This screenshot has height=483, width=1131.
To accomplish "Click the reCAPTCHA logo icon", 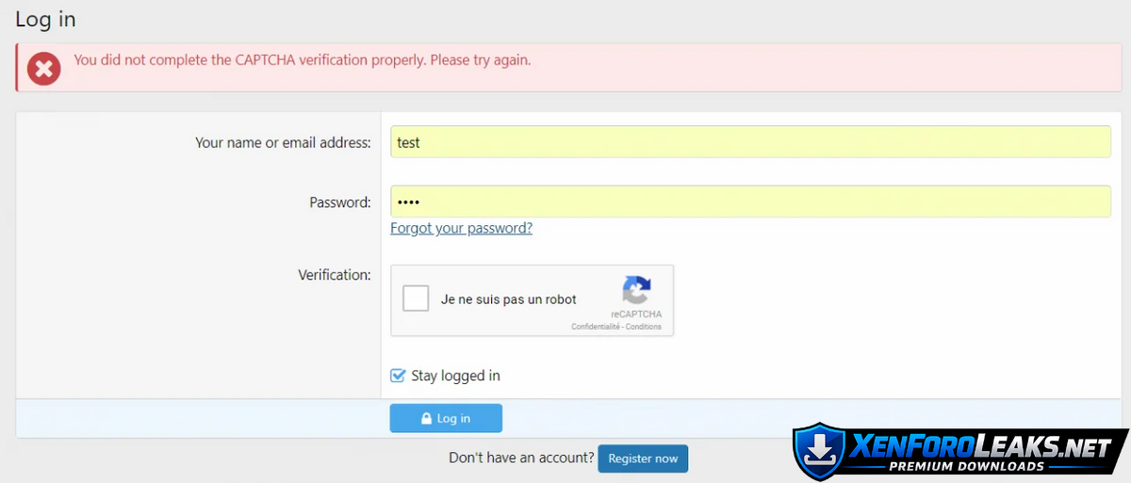I will [x=636, y=291].
